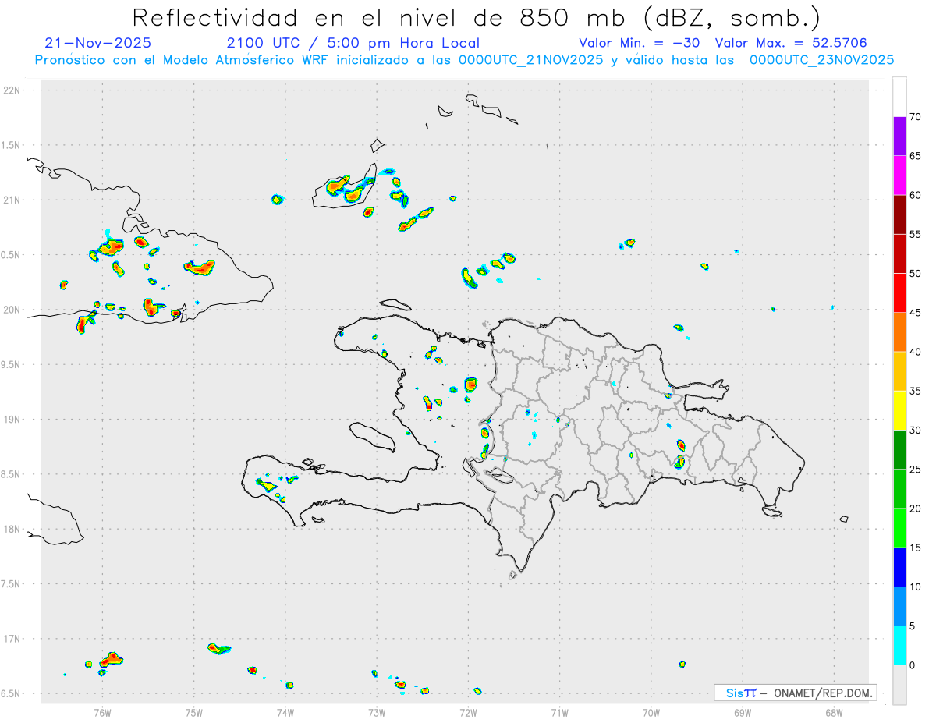The width and height of the screenshot is (936, 723).
Task: Click the colorbar value label "0"
Action: tap(912, 665)
